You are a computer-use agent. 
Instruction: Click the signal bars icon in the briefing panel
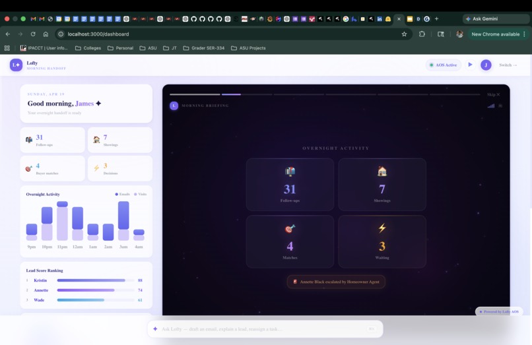(x=491, y=106)
